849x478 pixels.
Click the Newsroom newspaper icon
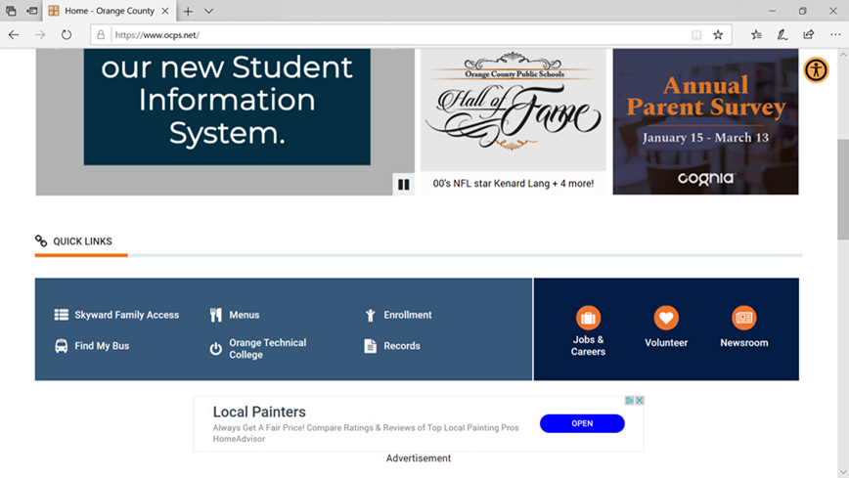pyautogui.click(x=744, y=318)
